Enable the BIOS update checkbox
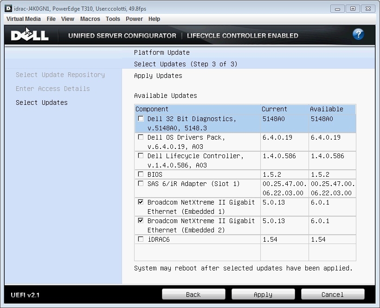 pos(141,174)
